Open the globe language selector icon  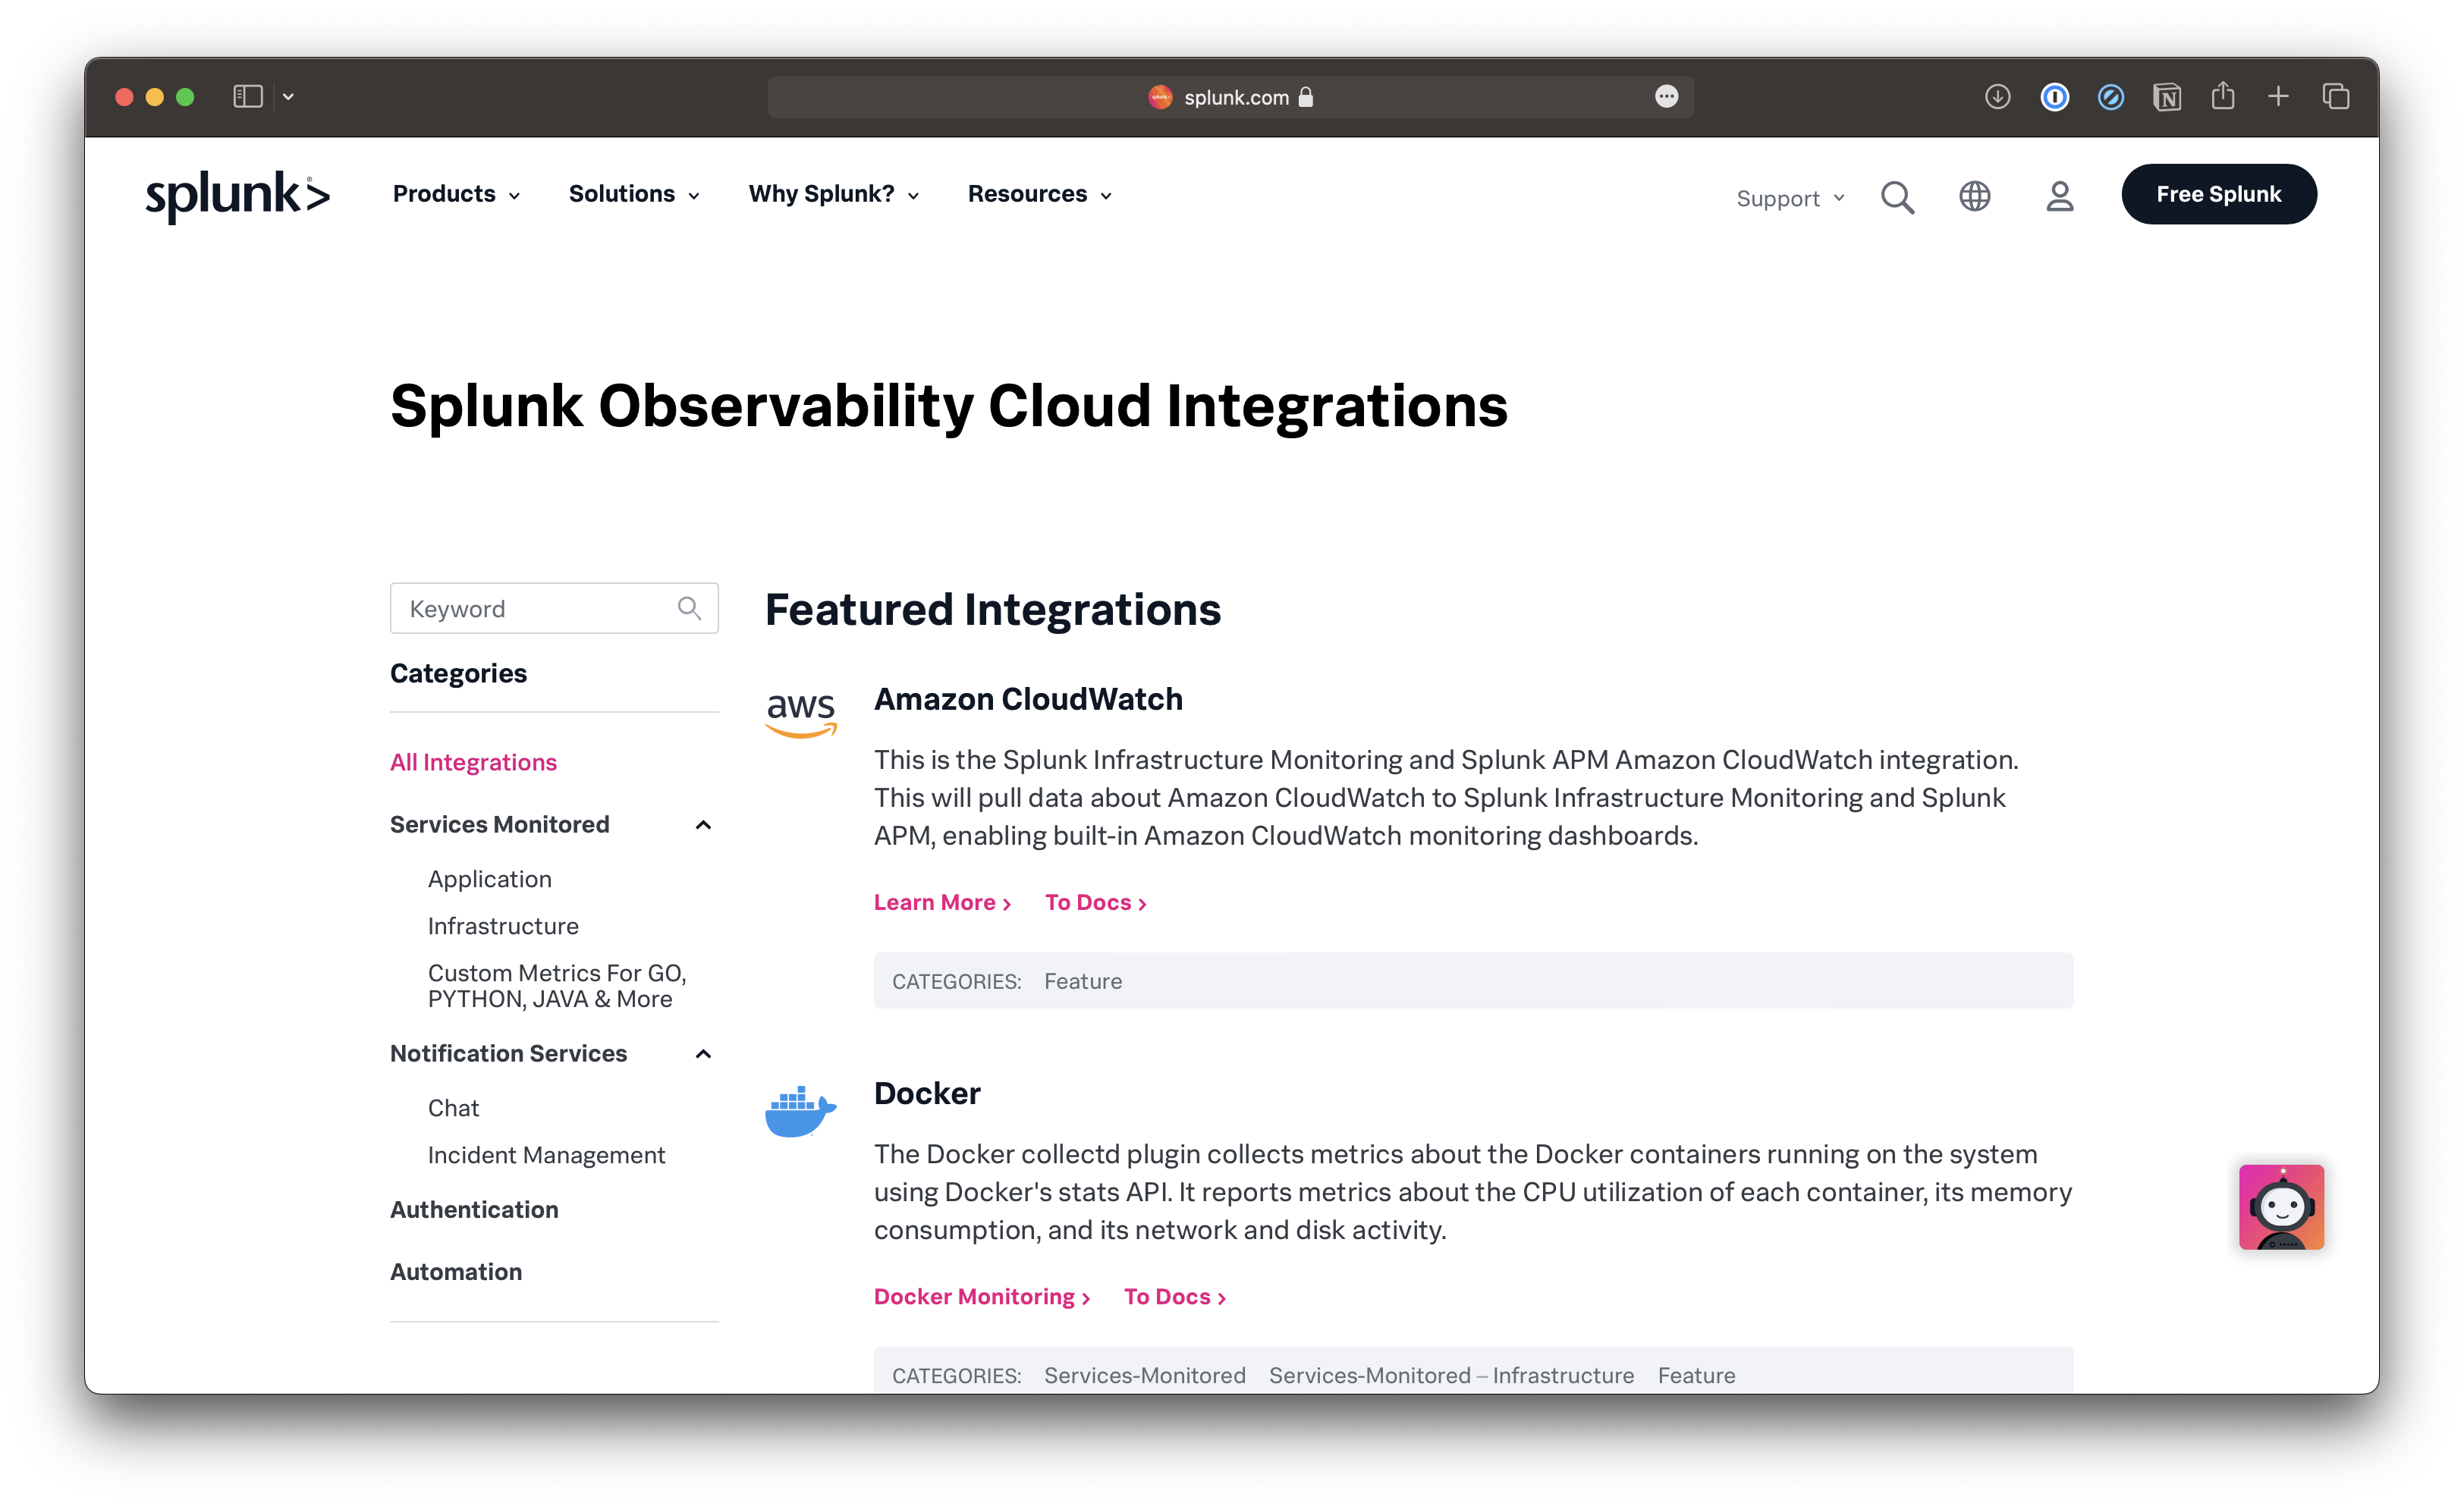click(1974, 196)
